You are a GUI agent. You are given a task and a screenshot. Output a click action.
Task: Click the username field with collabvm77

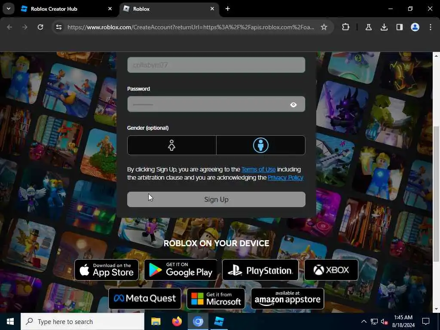pyautogui.click(x=216, y=65)
